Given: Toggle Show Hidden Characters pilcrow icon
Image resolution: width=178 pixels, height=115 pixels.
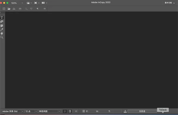Looking at the screenshot, I should click(x=37, y=9).
